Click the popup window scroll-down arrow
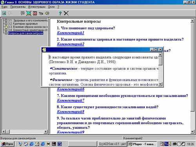Screen dimensions: 196x147 (160, 84)
